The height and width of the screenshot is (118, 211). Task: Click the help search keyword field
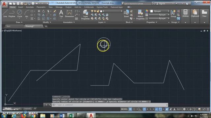click(137, 4)
